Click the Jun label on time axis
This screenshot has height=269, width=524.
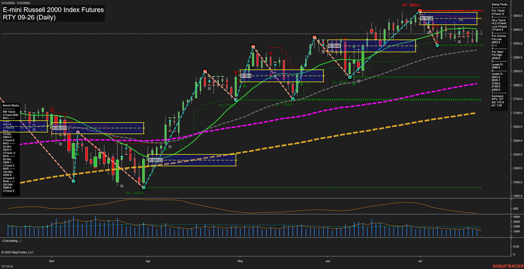[328, 261]
